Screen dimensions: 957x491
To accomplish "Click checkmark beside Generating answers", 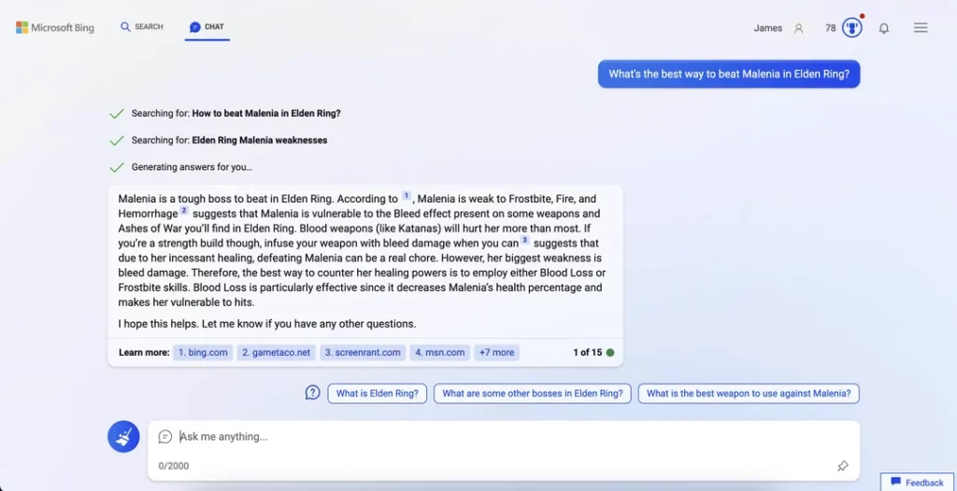I will coord(117,167).
